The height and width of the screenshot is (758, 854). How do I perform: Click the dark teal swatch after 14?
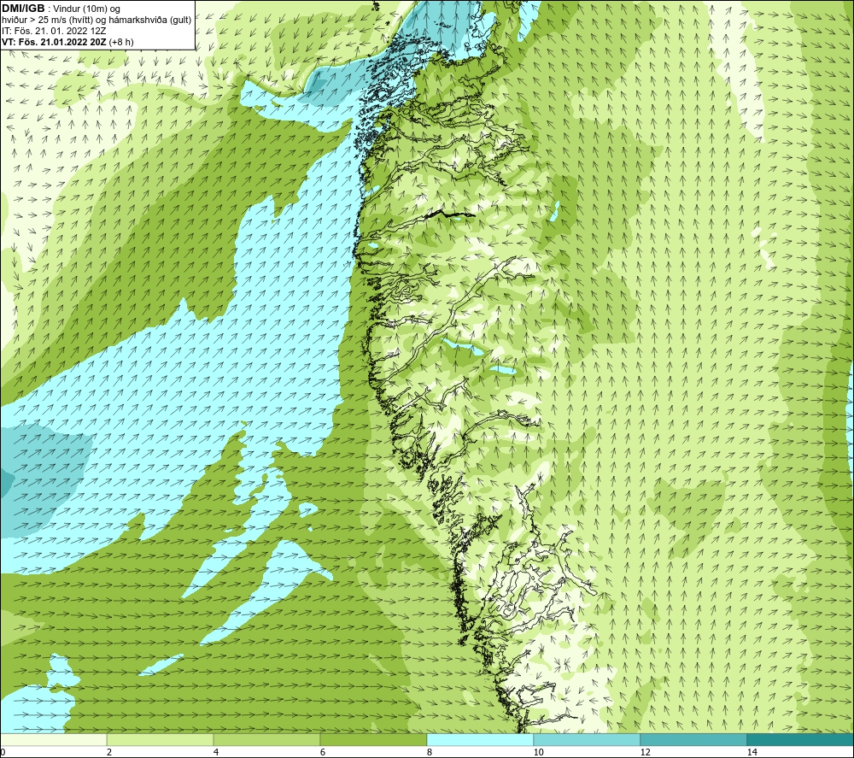click(800, 739)
